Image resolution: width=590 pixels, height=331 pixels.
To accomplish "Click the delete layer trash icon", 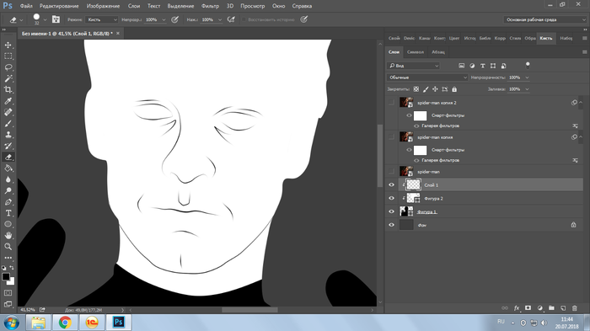I will click(575, 308).
